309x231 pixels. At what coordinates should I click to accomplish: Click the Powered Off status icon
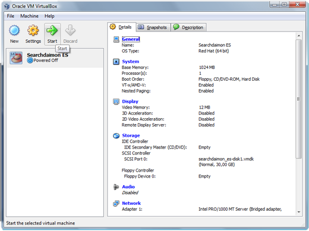(30, 61)
